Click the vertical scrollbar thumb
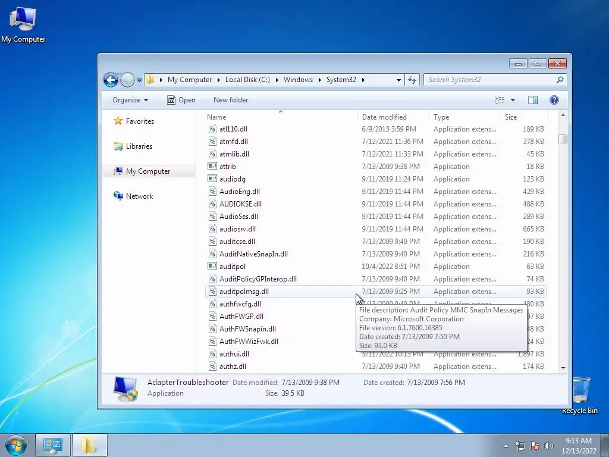Viewport: 609px width, 457px height. coord(563,139)
